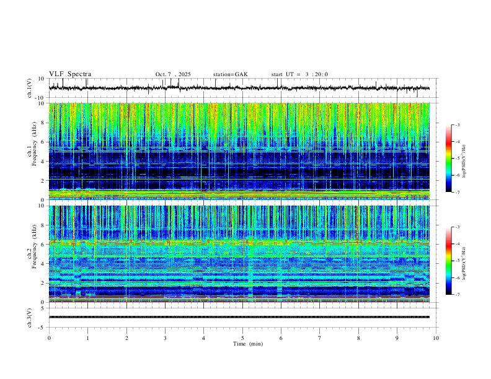This screenshot has height=379, width=491.
Task: Click the 'ch.3(V)' axis label
Action: (30, 318)
